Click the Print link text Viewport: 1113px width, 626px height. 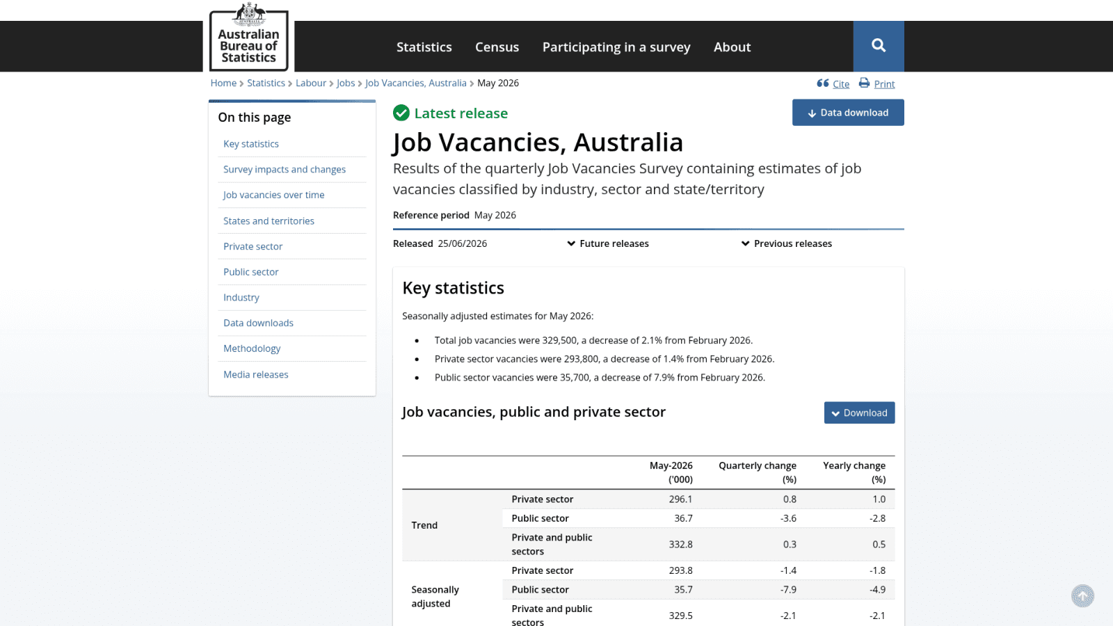pyautogui.click(x=885, y=84)
